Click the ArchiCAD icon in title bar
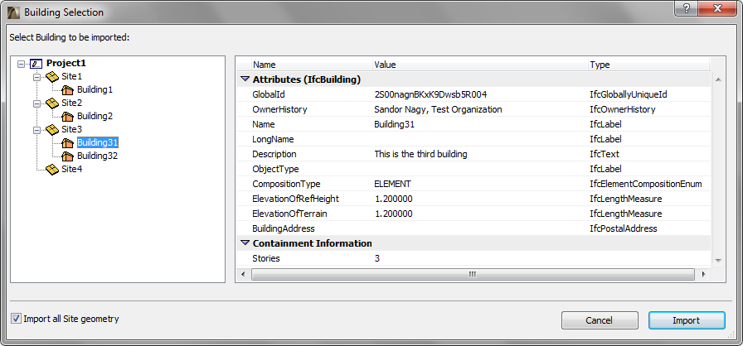Viewport: 743px width, 346px height. point(13,12)
